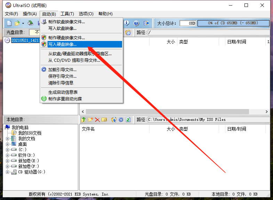Select the 20210521_1421 disc volume node
This screenshot has width=273, height=200.
[x=25, y=40]
